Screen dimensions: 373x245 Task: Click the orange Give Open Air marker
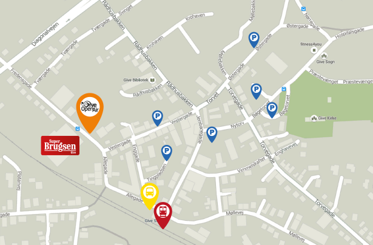tap(90, 112)
